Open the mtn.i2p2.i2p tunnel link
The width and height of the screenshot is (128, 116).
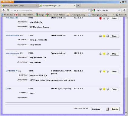click(12, 18)
